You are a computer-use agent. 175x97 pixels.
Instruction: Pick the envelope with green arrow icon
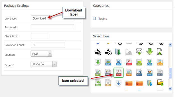(139, 52)
